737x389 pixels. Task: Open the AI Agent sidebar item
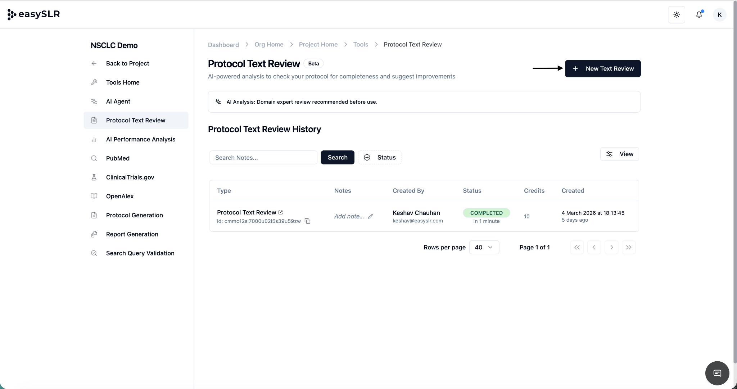coord(118,101)
